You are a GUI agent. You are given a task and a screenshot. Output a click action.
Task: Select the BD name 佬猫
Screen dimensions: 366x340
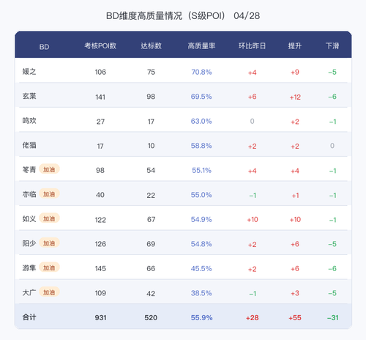pyautogui.click(x=29, y=145)
